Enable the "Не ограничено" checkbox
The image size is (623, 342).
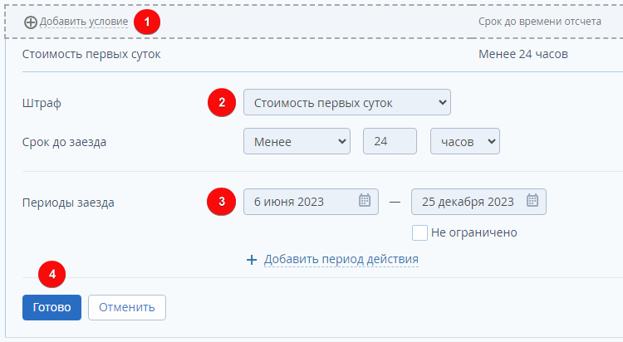tap(419, 232)
